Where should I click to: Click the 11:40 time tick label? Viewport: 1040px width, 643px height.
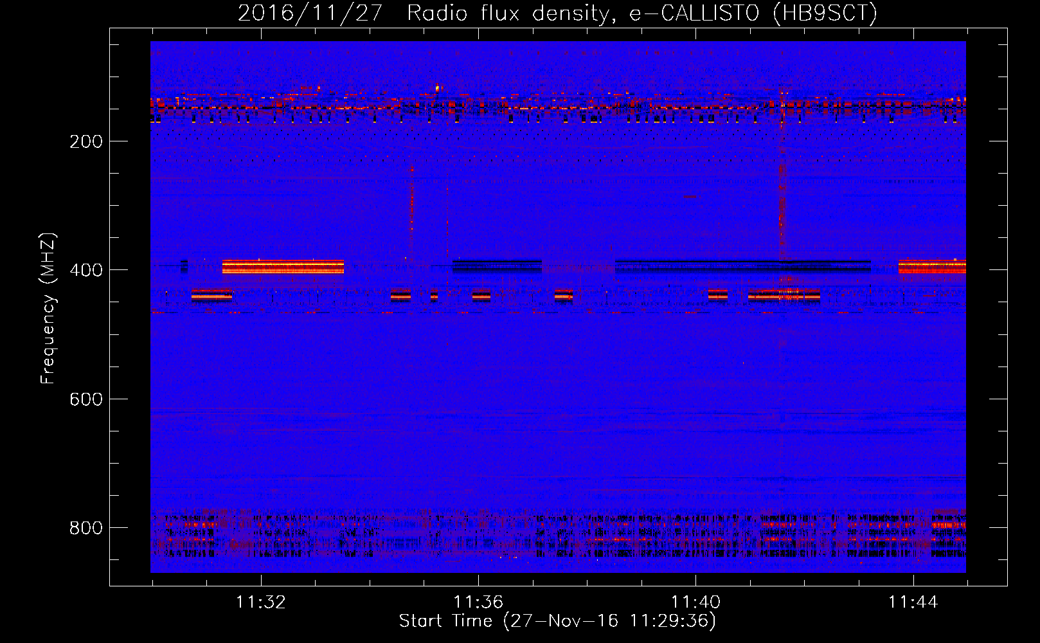(x=695, y=602)
